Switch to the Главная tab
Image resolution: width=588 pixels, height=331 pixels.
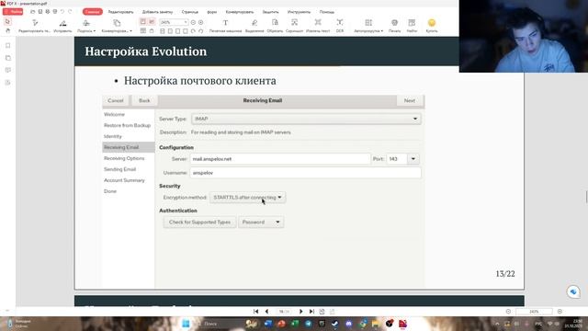[92, 12]
